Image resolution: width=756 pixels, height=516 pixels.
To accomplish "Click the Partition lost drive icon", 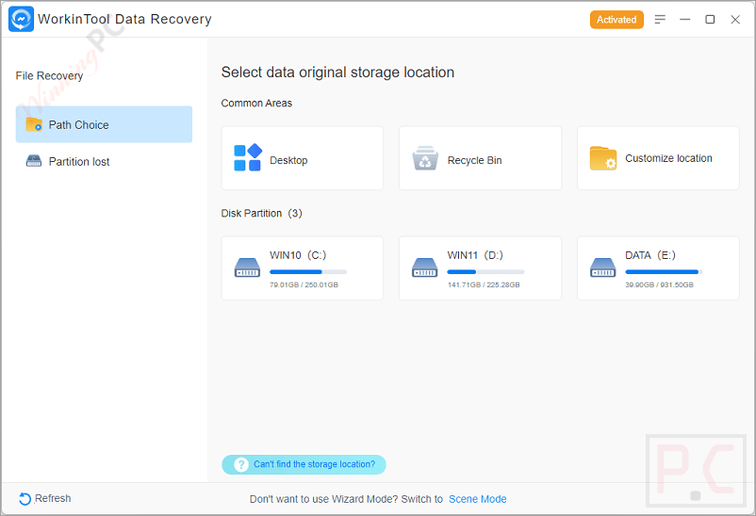I will 34,161.
